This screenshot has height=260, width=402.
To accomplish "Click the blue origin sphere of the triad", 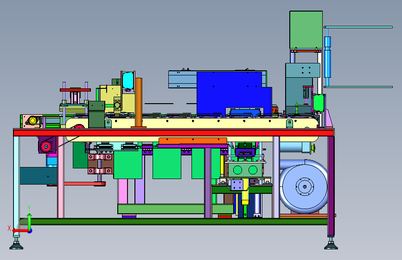I will 30,231.
